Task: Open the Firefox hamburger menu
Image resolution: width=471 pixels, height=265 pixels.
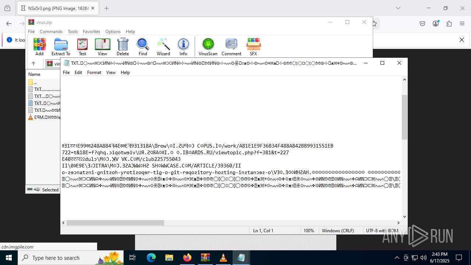Action: [462, 24]
